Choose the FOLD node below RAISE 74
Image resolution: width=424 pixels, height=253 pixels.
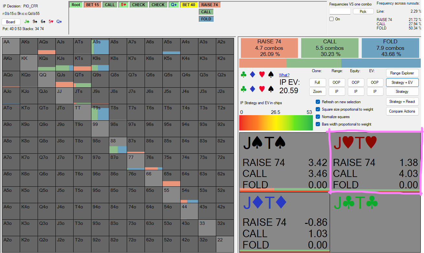pos(206,19)
